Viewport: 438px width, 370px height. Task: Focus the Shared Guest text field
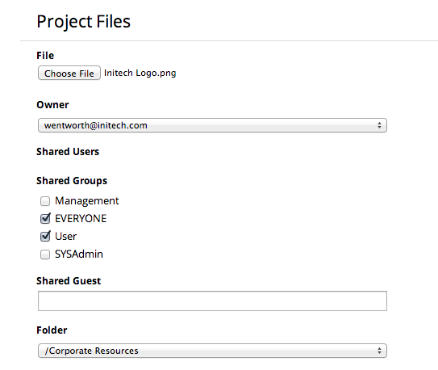pos(212,301)
